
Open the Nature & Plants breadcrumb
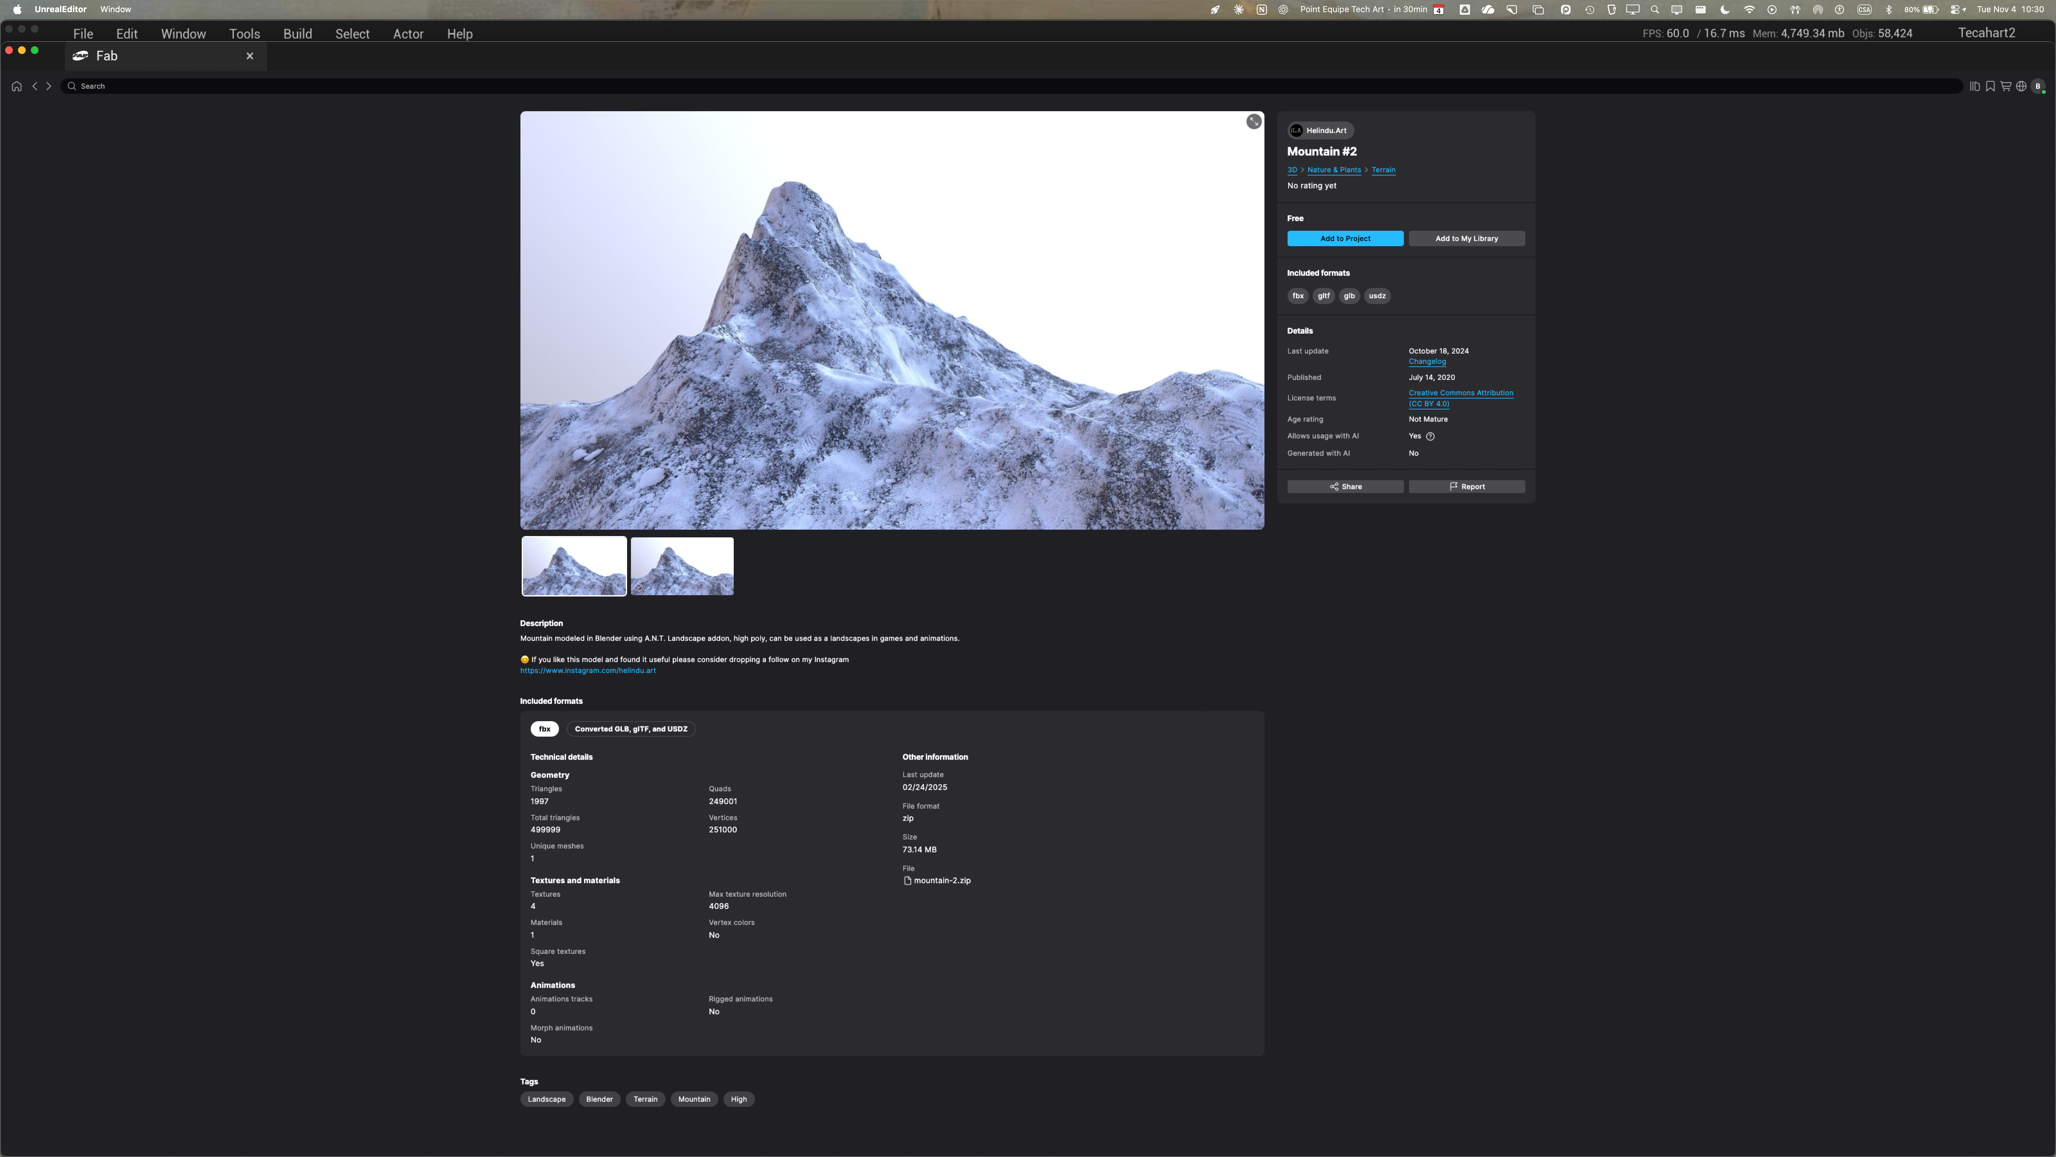1334,170
